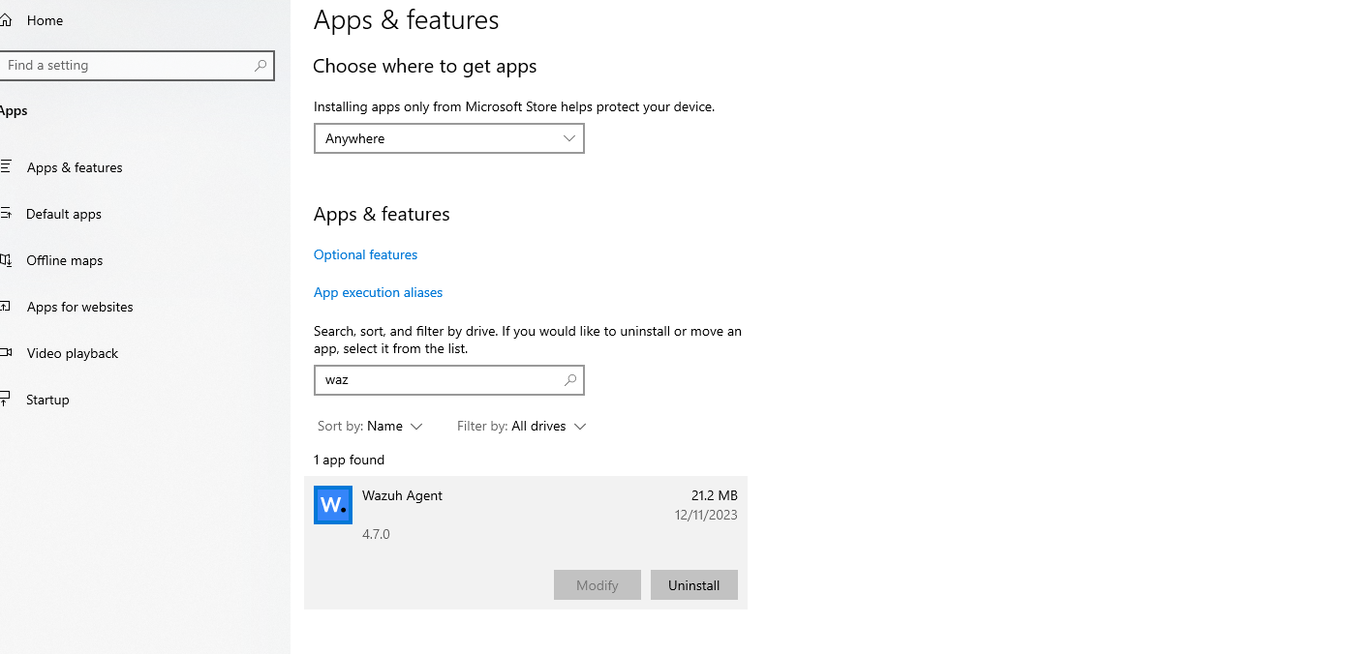This screenshot has height=654, width=1349.
Task: Click the Video playback sidebar icon
Action: (6, 353)
